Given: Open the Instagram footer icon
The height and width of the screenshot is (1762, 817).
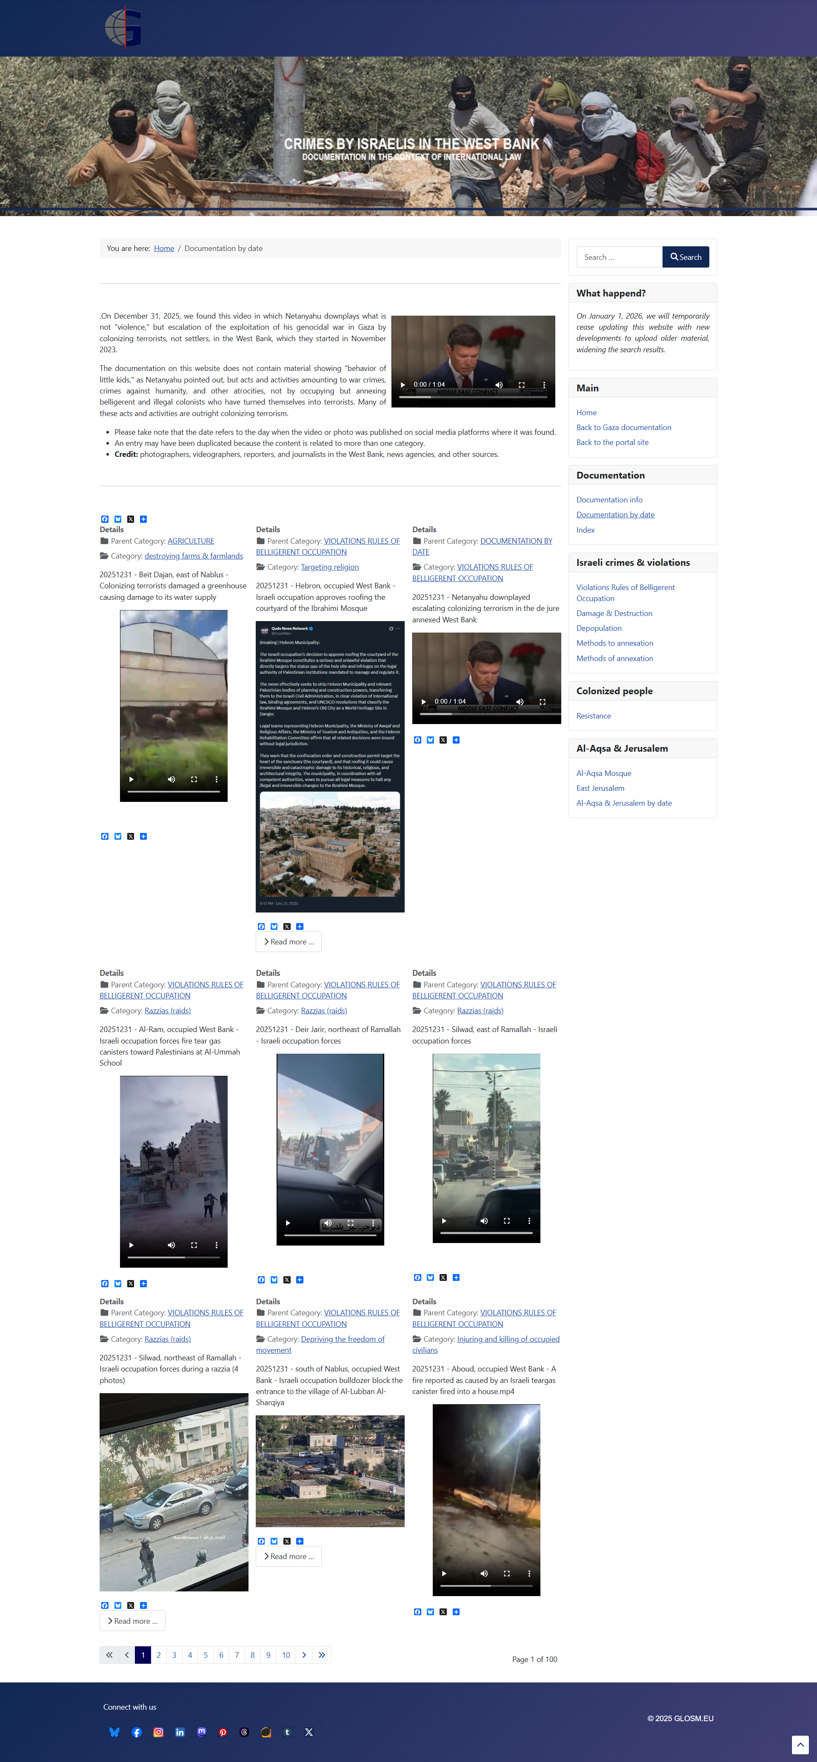Looking at the screenshot, I should (158, 1732).
